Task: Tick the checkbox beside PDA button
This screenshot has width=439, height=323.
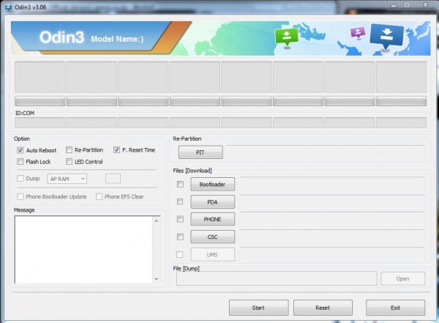Action: click(180, 201)
